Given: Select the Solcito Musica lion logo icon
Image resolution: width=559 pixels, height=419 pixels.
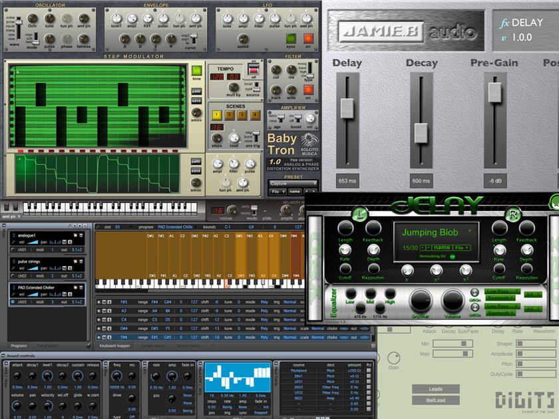Looking at the screenshot, I should click(307, 140).
